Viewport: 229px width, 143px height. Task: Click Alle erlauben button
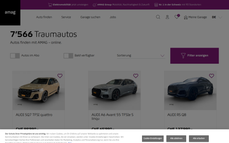pos(198,138)
